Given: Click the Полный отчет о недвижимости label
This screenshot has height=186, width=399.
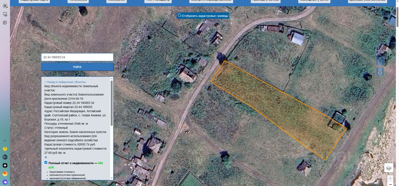Looking at the screenshot, I should (71, 163).
